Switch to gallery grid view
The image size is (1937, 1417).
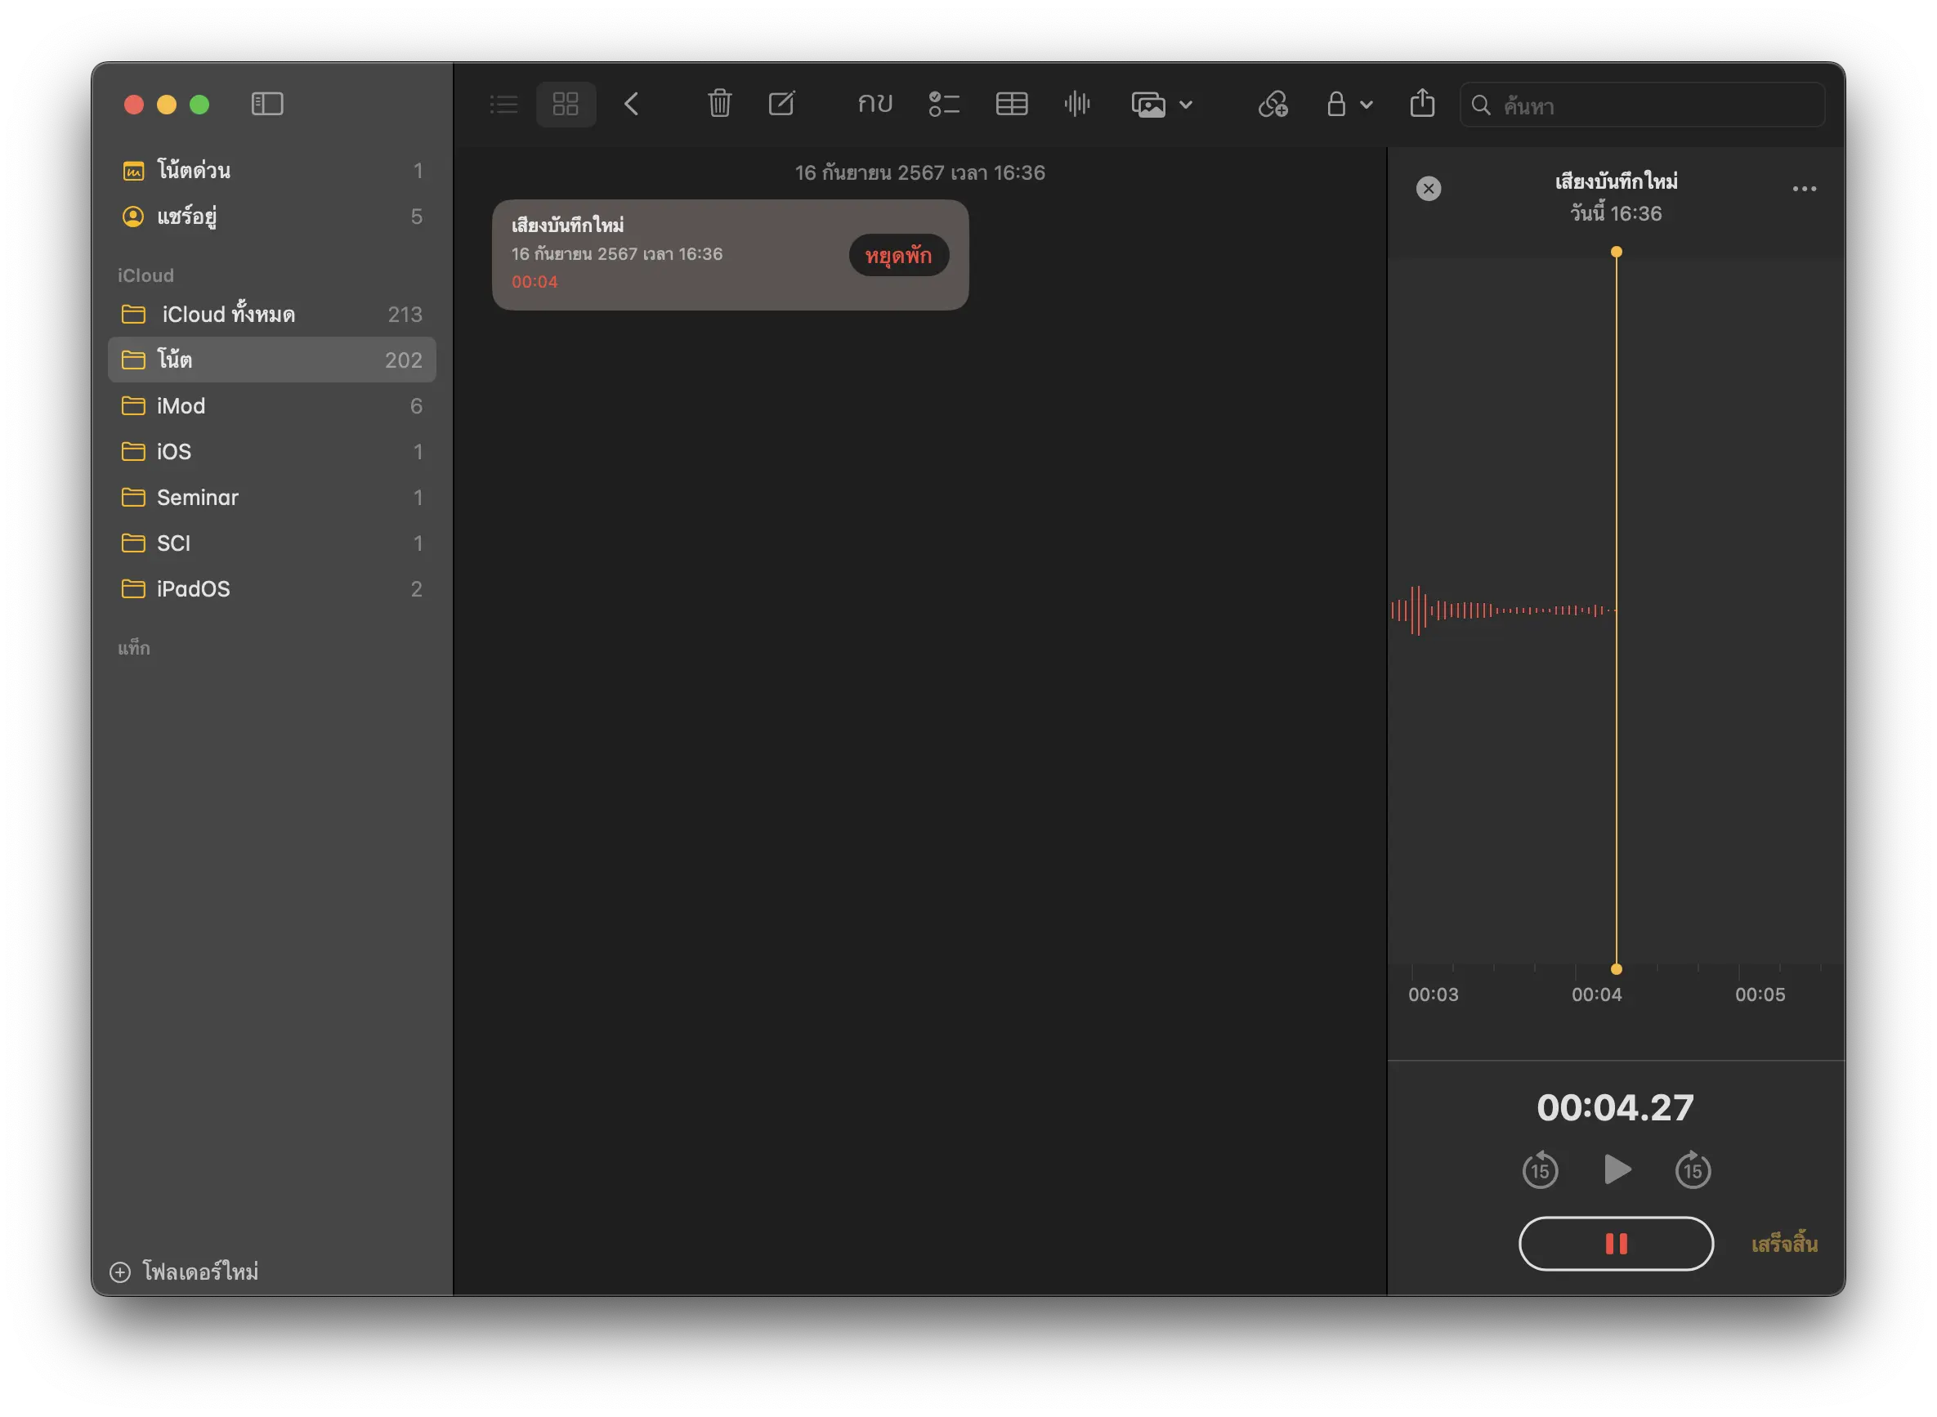[566, 104]
